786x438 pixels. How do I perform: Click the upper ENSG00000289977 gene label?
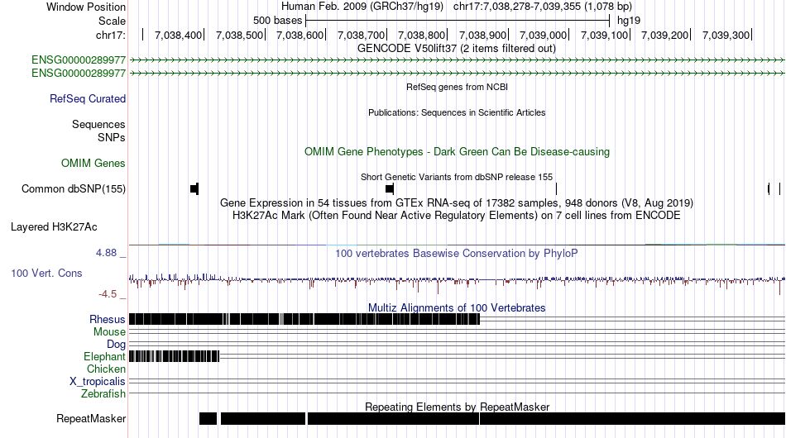click(x=79, y=60)
